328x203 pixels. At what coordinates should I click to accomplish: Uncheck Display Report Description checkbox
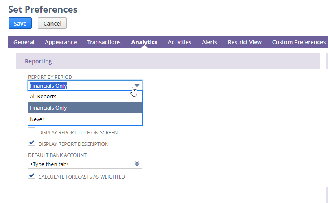[32, 143]
